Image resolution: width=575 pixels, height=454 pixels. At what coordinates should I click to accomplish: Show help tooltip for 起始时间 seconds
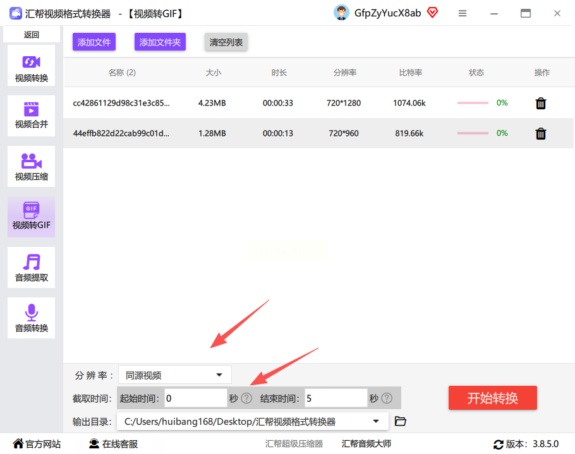click(x=247, y=398)
